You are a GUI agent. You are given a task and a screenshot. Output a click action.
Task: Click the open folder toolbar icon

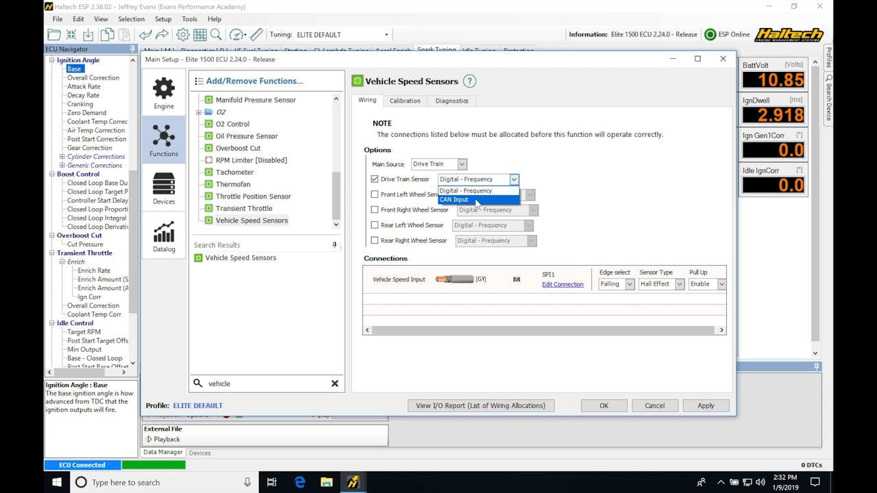pyautogui.click(x=54, y=35)
